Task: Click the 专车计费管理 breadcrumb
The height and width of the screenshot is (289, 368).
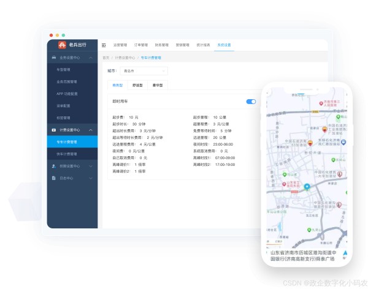Action: coord(151,58)
